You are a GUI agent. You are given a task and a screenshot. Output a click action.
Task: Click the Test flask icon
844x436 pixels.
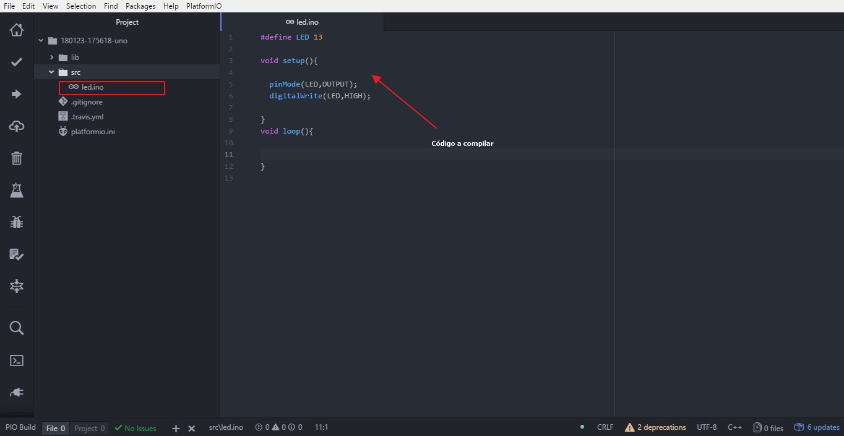click(x=17, y=190)
